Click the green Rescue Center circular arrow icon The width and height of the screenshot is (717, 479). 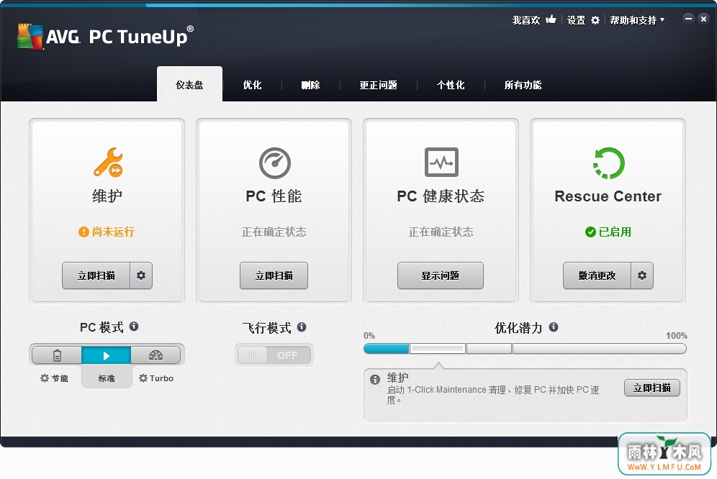coord(608,163)
